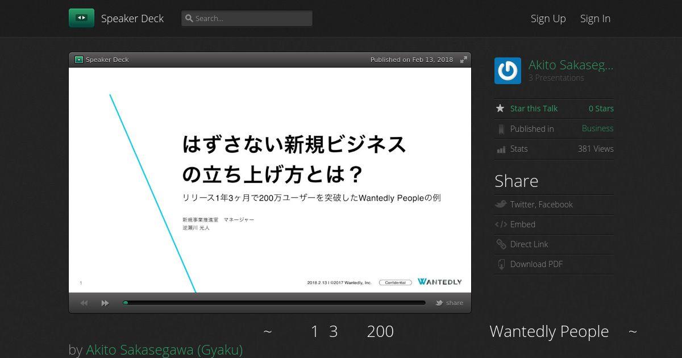
Task: Click the Speaker Deck green logo icon
Action: pyautogui.click(x=81, y=18)
